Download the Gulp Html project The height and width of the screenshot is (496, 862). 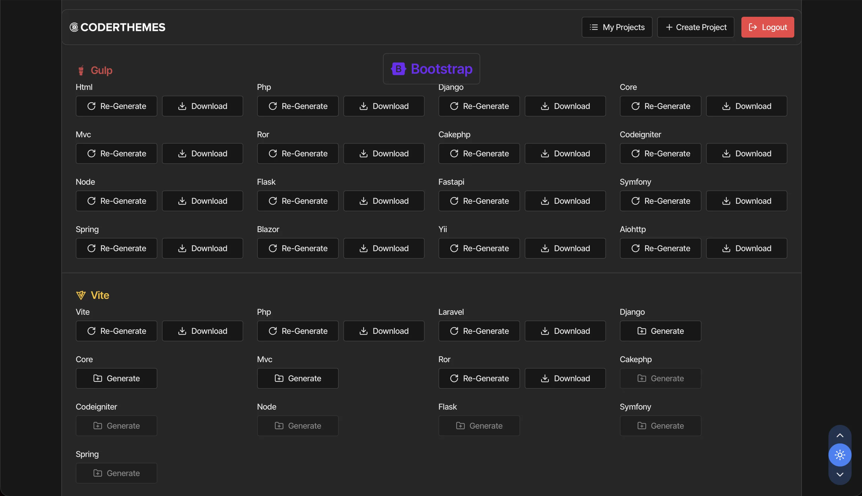pos(202,106)
